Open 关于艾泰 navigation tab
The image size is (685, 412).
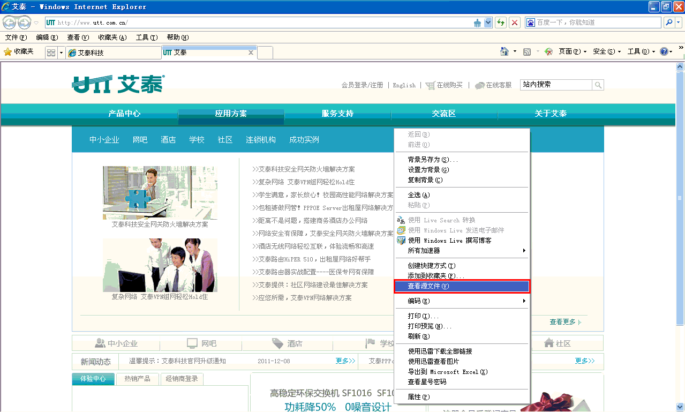click(x=551, y=114)
